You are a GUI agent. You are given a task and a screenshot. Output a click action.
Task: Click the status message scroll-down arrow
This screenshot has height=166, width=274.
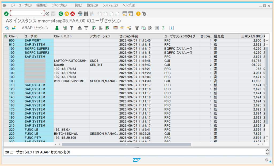pos(267,154)
